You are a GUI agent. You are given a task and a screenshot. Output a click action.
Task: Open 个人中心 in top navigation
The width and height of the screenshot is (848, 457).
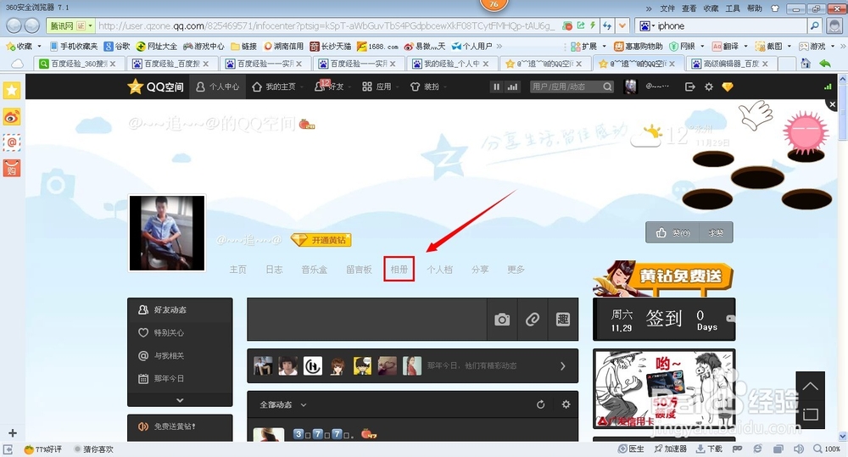pyautogui.click(x=217, y=86)
